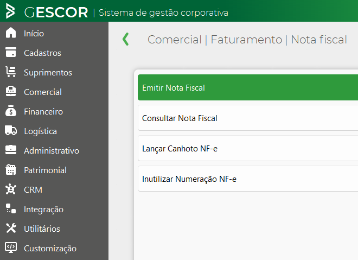The height and width of the screenshot is (260, 358).
Task: Select Emitir Nota Fiscal option
Action: (x=248, y=87)
